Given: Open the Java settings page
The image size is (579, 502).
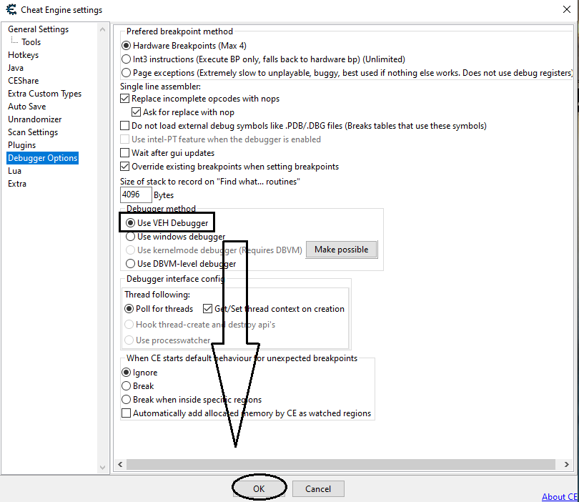Looking at the screenshot, I should tap(16, 68).
